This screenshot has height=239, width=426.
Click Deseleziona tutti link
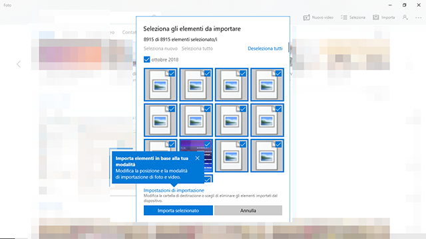click(265, 48)
